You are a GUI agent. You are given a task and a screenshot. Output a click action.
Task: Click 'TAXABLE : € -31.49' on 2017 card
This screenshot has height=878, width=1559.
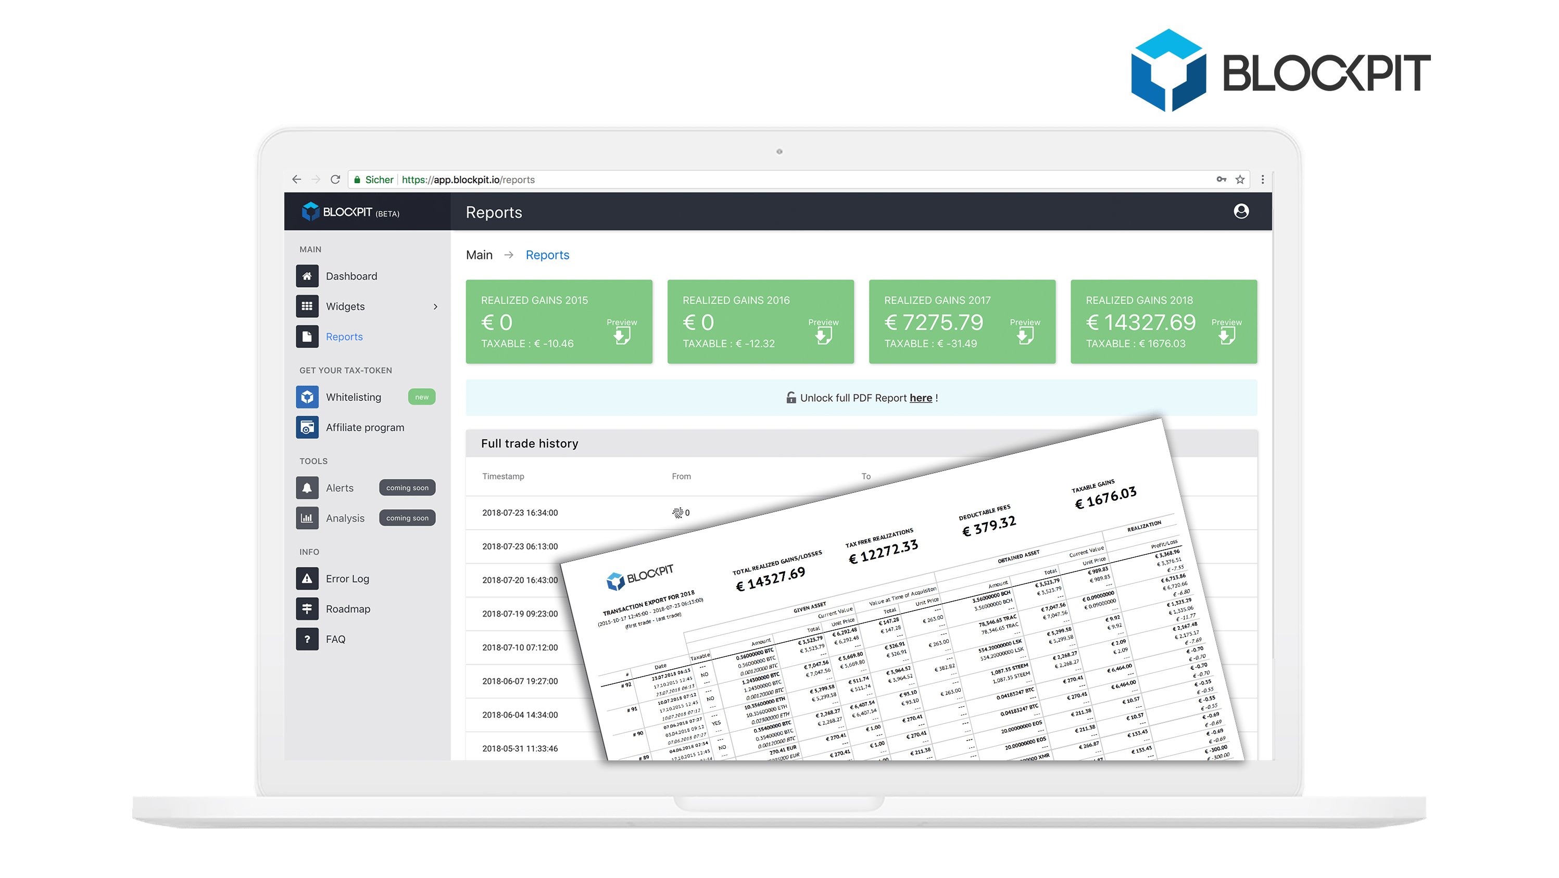coord(930,343)
